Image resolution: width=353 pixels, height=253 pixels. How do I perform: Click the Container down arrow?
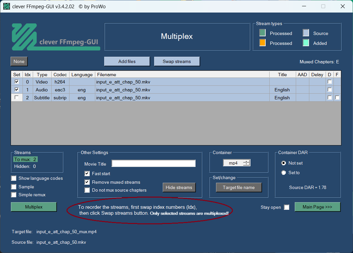(246, 164)
